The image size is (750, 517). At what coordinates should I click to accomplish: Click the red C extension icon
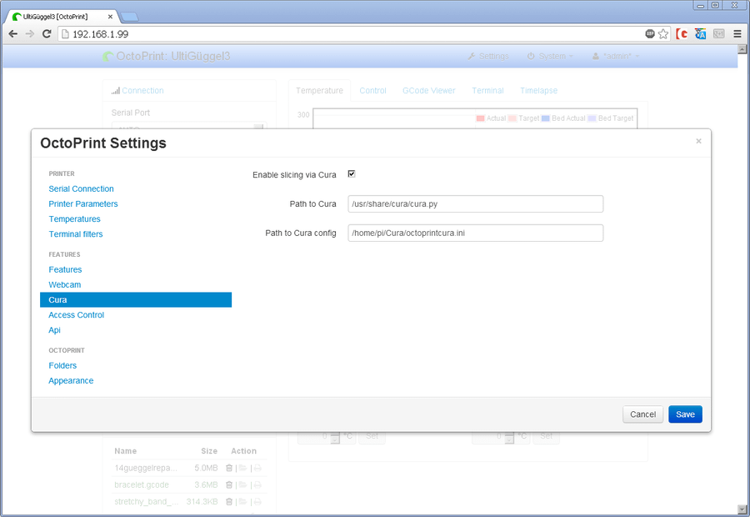(x=682, y=34)
